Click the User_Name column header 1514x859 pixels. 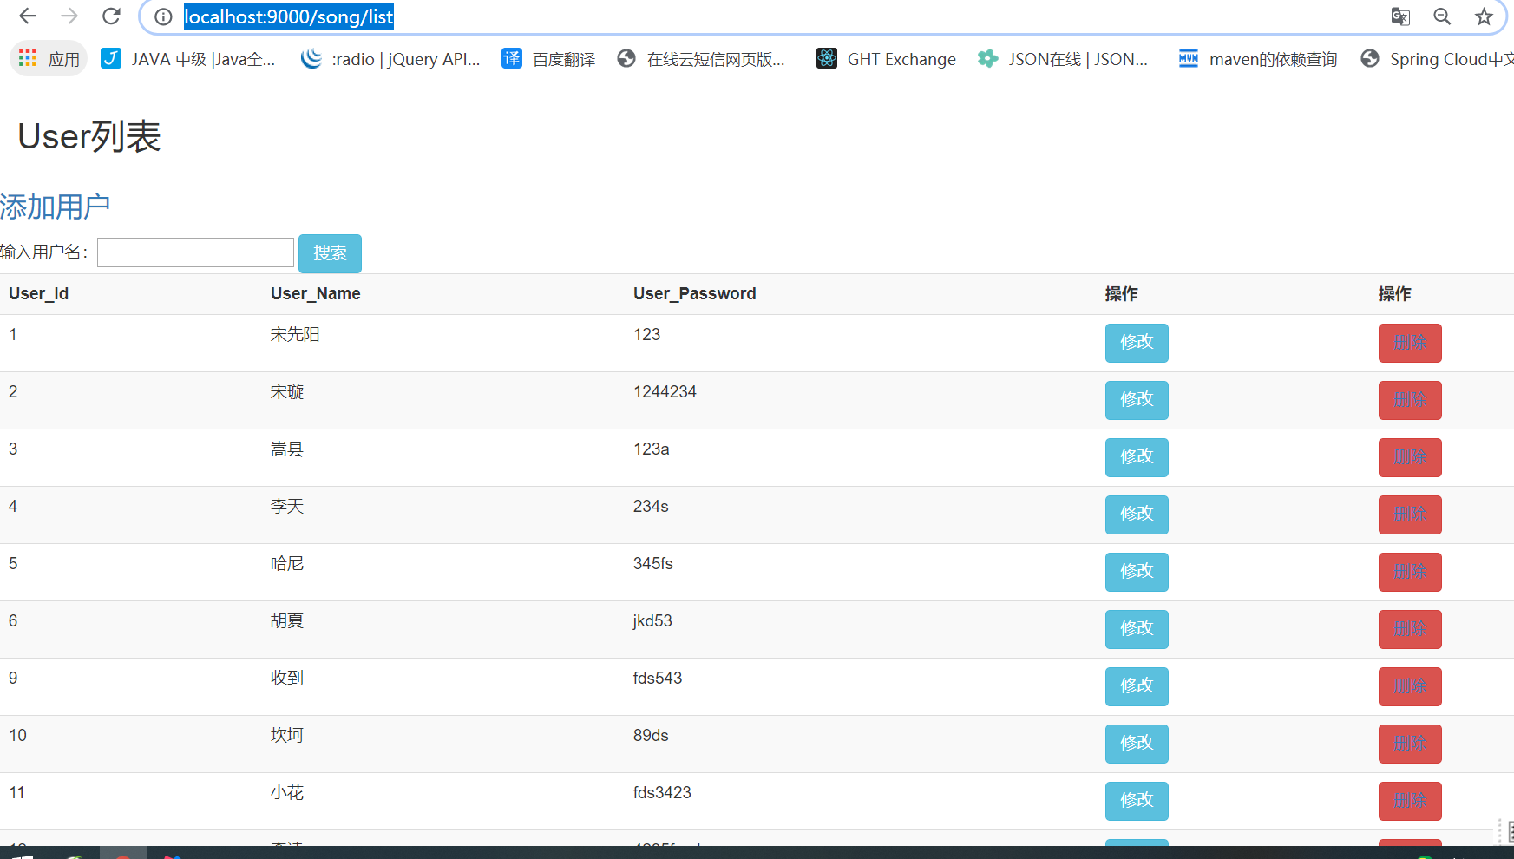pos(316,293)
